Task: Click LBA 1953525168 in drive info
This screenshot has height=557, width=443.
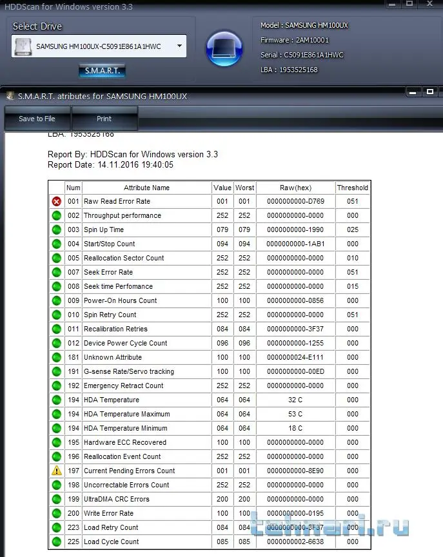Action: tap(289, 70)
